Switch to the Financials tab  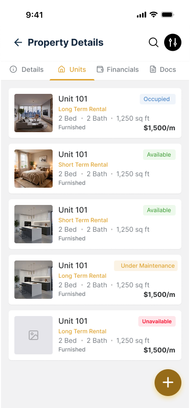tap(118, 69)
